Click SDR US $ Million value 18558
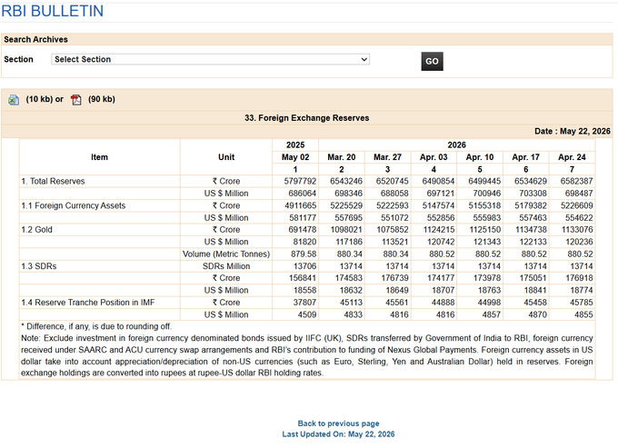Image resolution: width=618 pixels, height=448 pixels. [304, 291]
